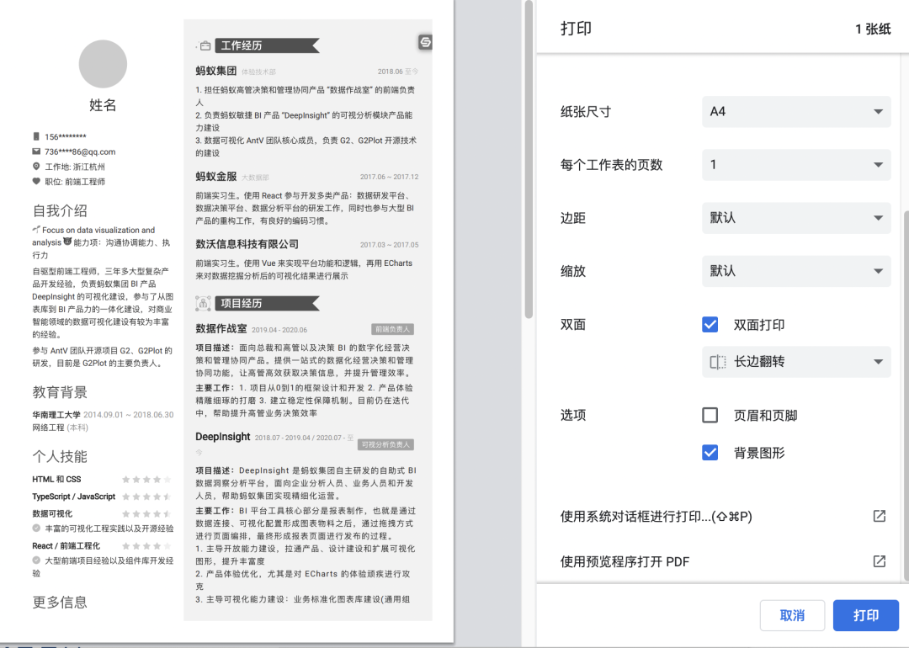Click the 网络工程 (本科) degree text
This screenshot has width=909, height=648.
pos(61,428)
